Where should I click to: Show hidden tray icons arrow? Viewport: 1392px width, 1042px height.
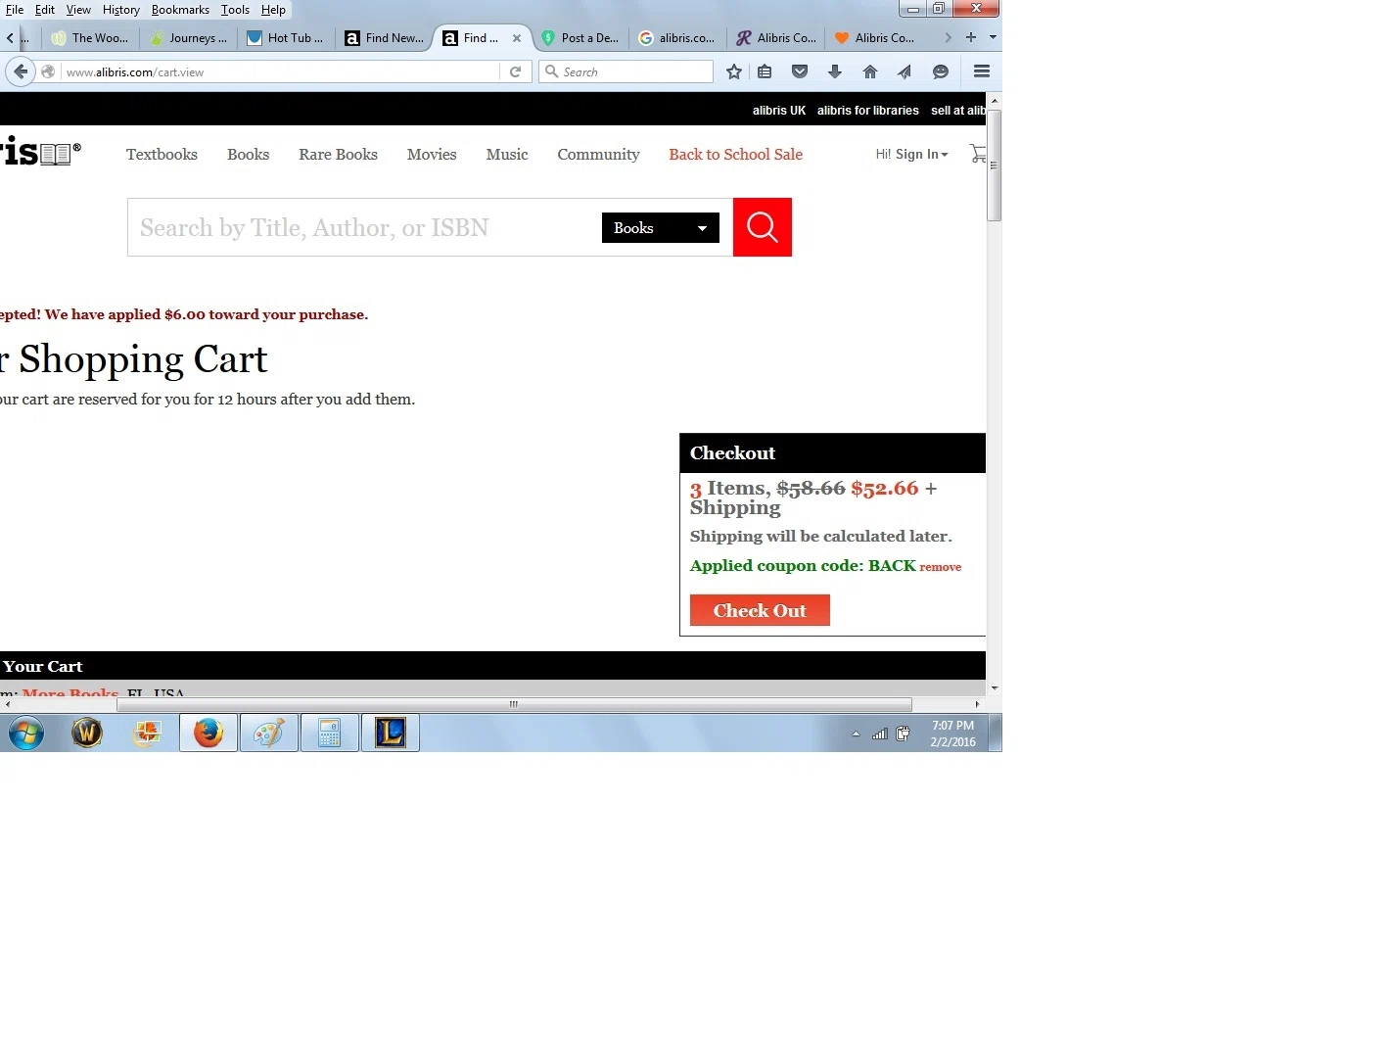pyautogui.click(x=856, y=734)
